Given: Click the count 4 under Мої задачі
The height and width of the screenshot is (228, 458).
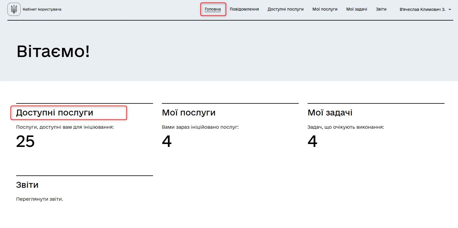Looking at the screenshot, I should [312, 142].
